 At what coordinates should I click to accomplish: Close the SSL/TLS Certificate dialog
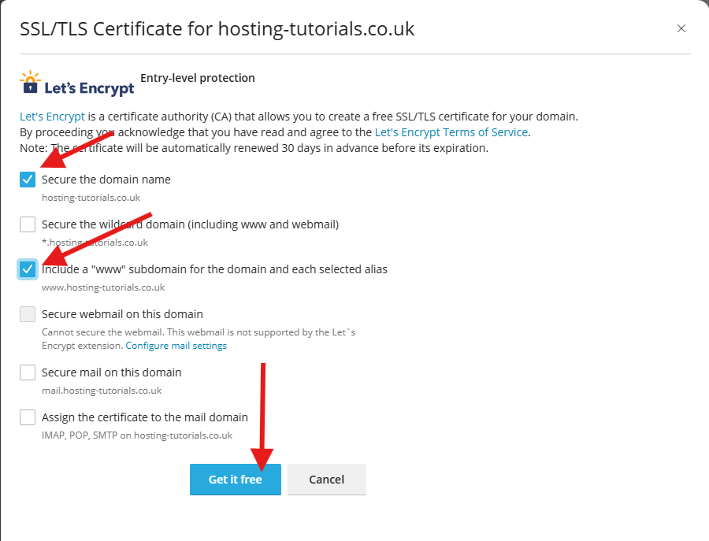pos(681,28)
